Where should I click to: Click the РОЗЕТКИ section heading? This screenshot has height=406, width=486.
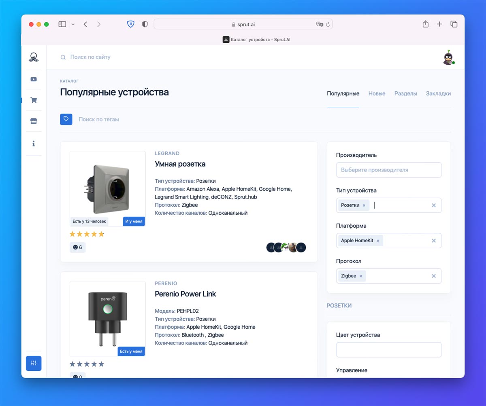pos(339,306)
